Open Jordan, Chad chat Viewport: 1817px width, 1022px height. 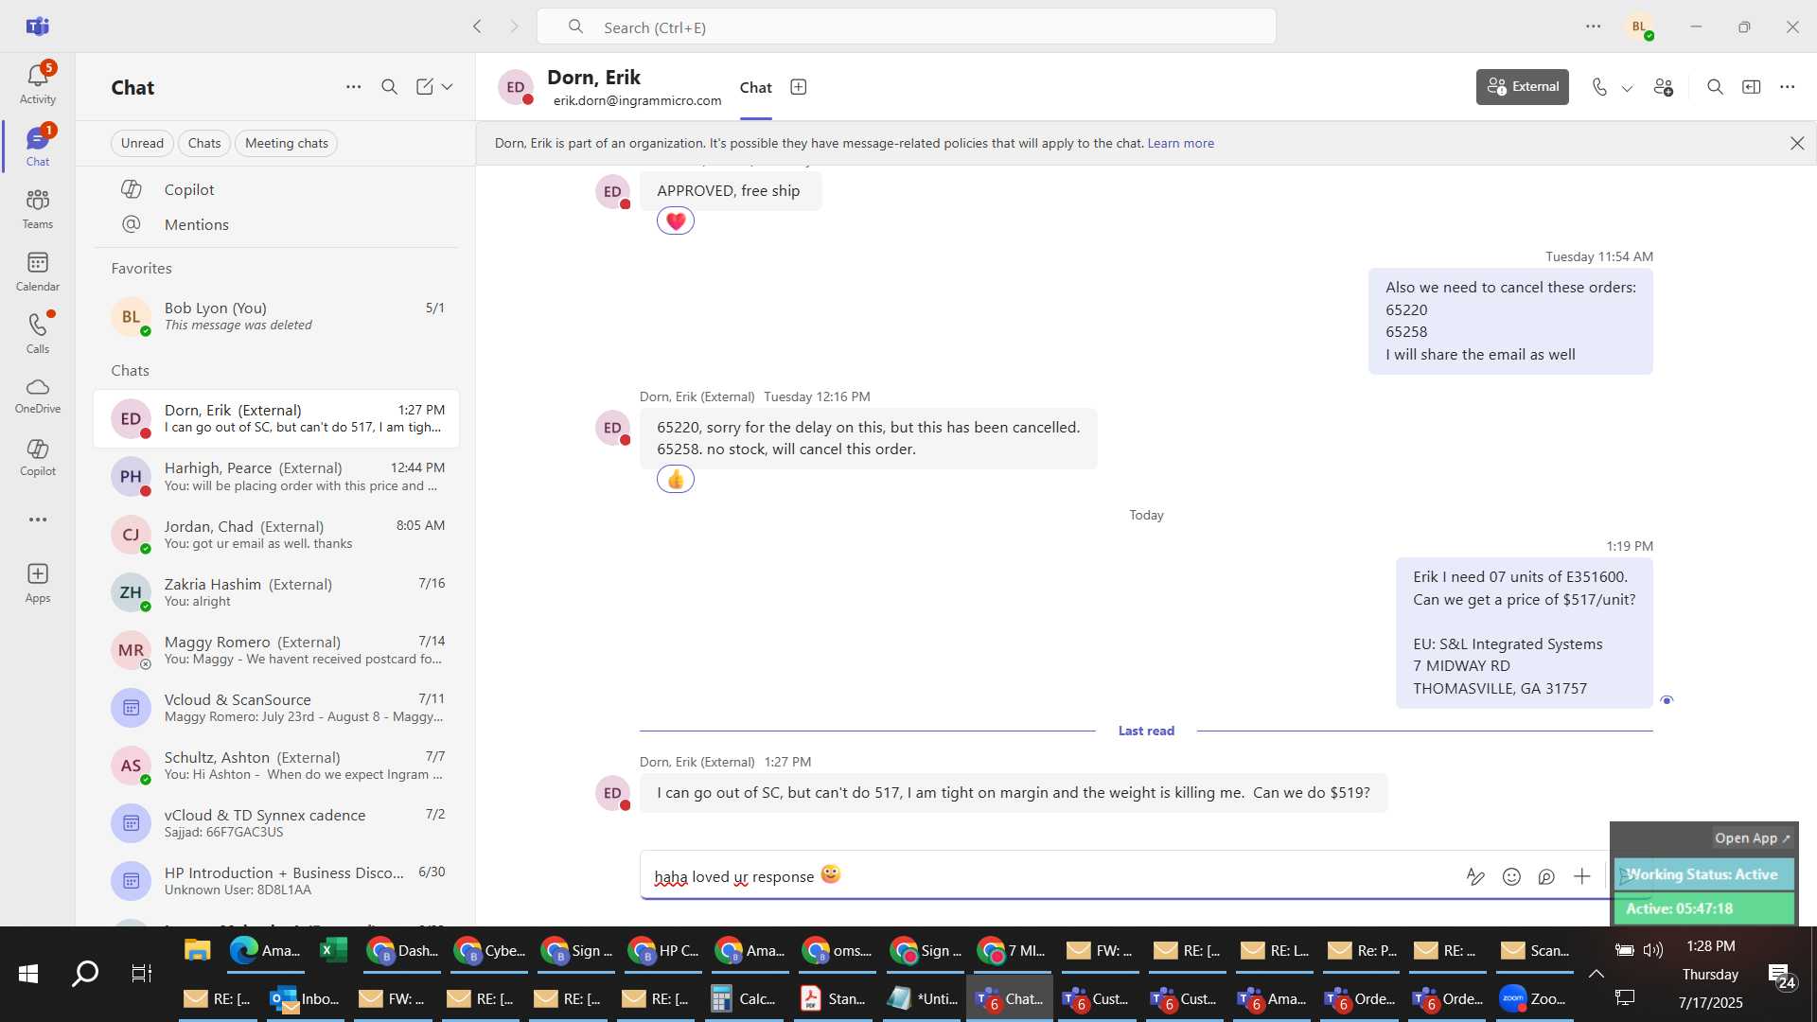tap(276, 534)
